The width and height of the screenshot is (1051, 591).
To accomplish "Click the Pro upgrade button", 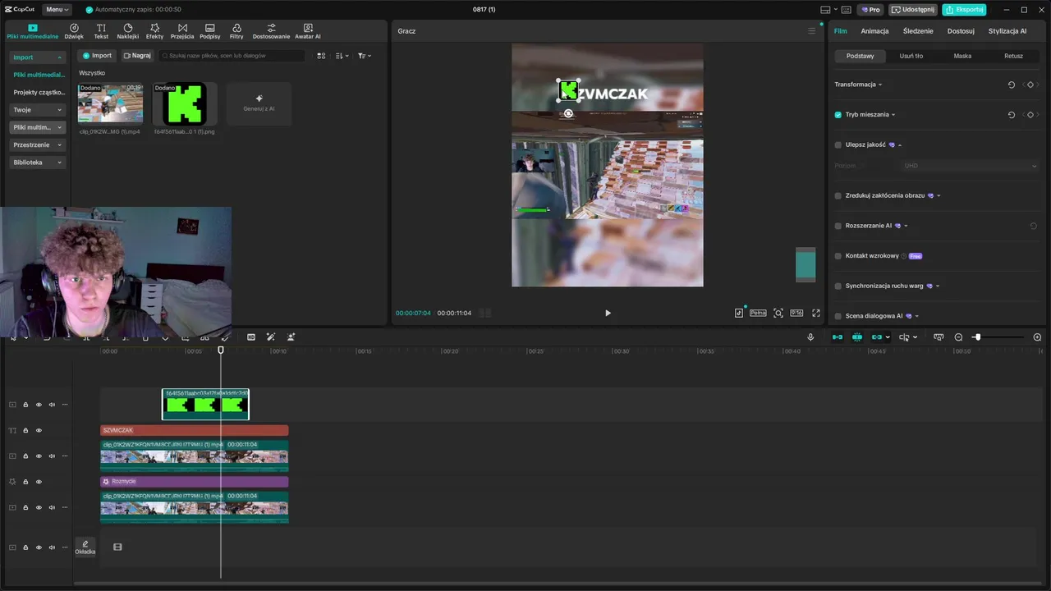I will 870,10.
